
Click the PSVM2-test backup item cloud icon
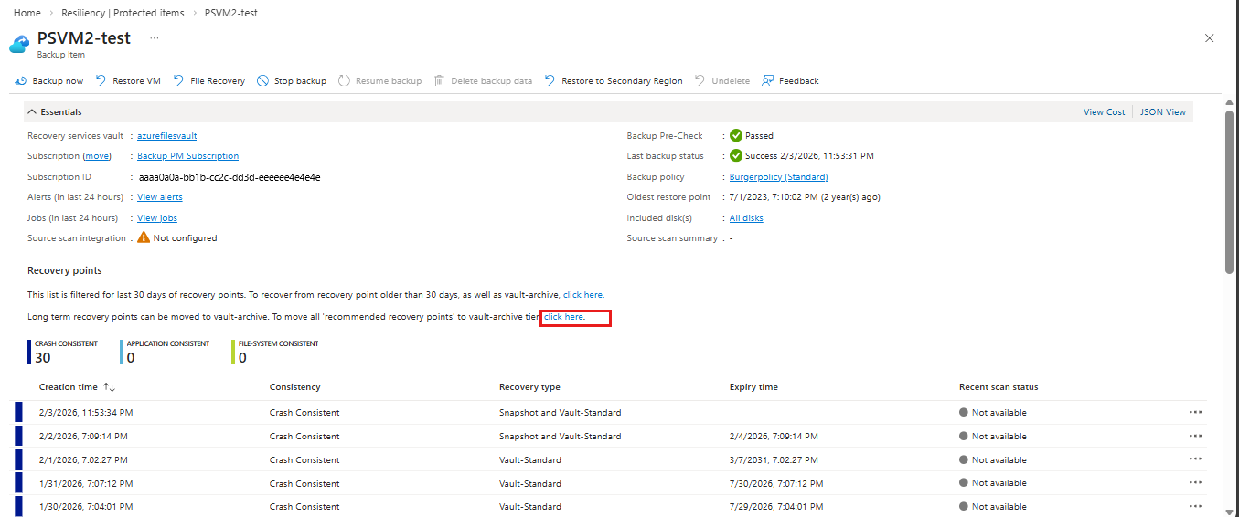point(20,44)
